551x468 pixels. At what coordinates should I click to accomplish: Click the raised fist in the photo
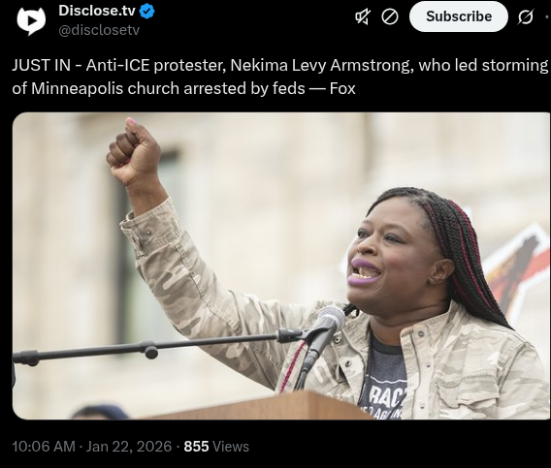click(134, 152)
